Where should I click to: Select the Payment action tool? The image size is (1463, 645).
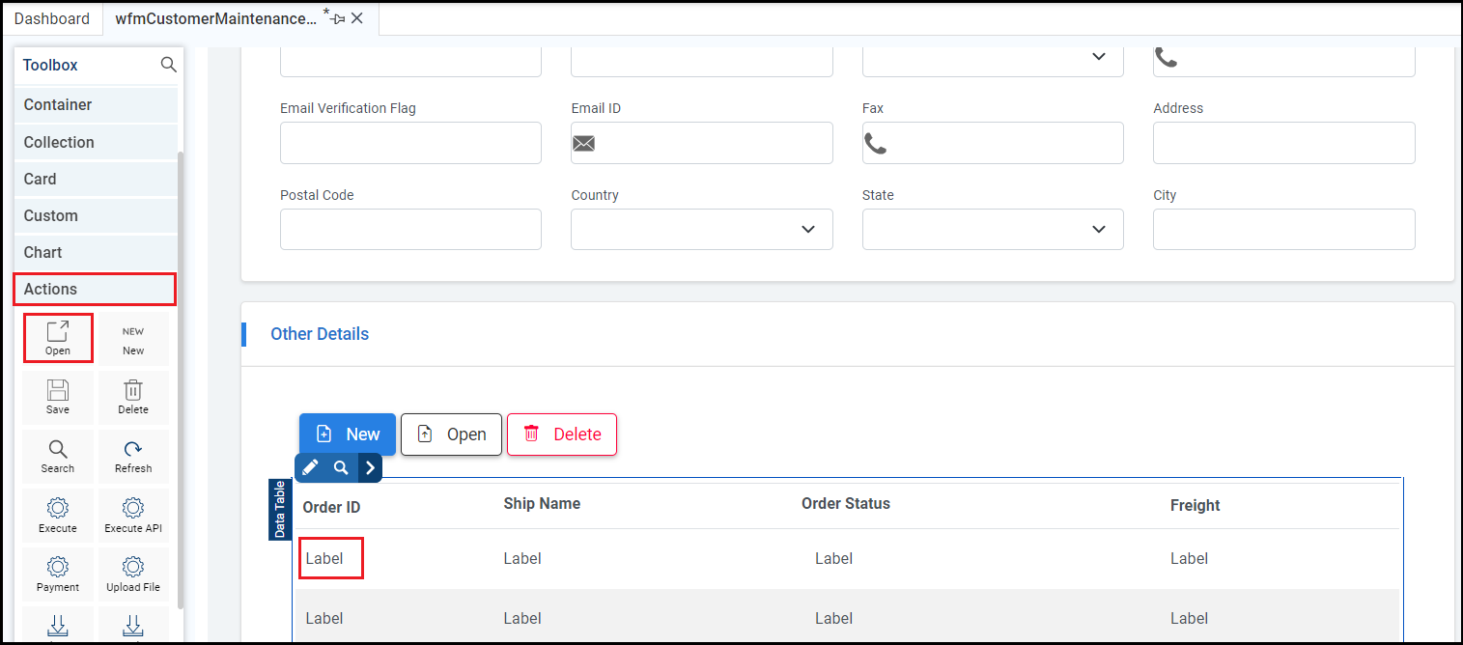click(58, 574)
